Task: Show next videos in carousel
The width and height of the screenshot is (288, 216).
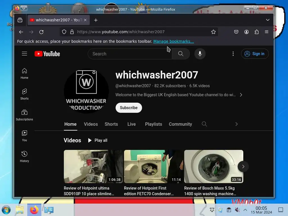Action: [243, 166]
